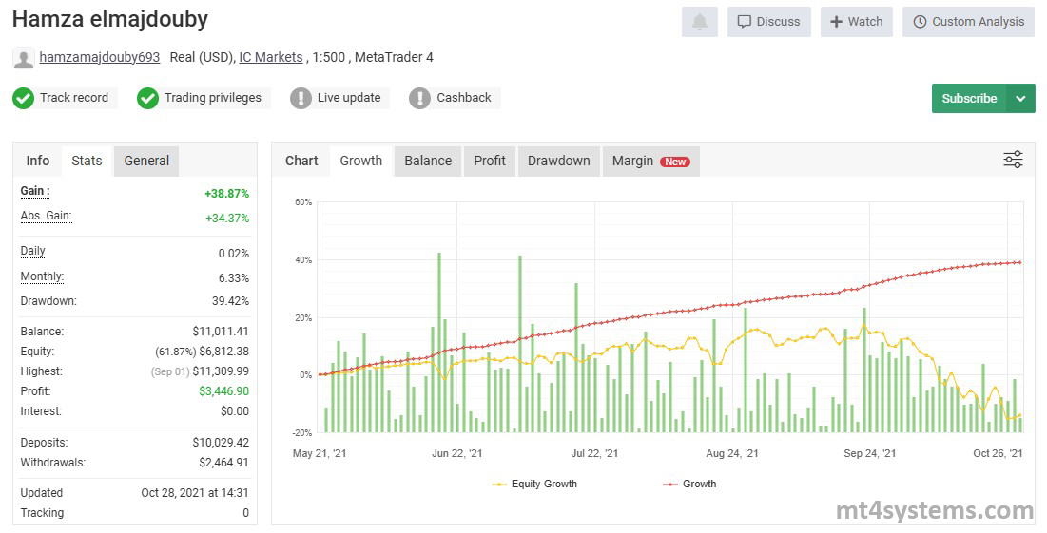Click the Track record green checkmark
Image resolution: width=1047 pixels, height=533 pixels.
click(24, 98)
